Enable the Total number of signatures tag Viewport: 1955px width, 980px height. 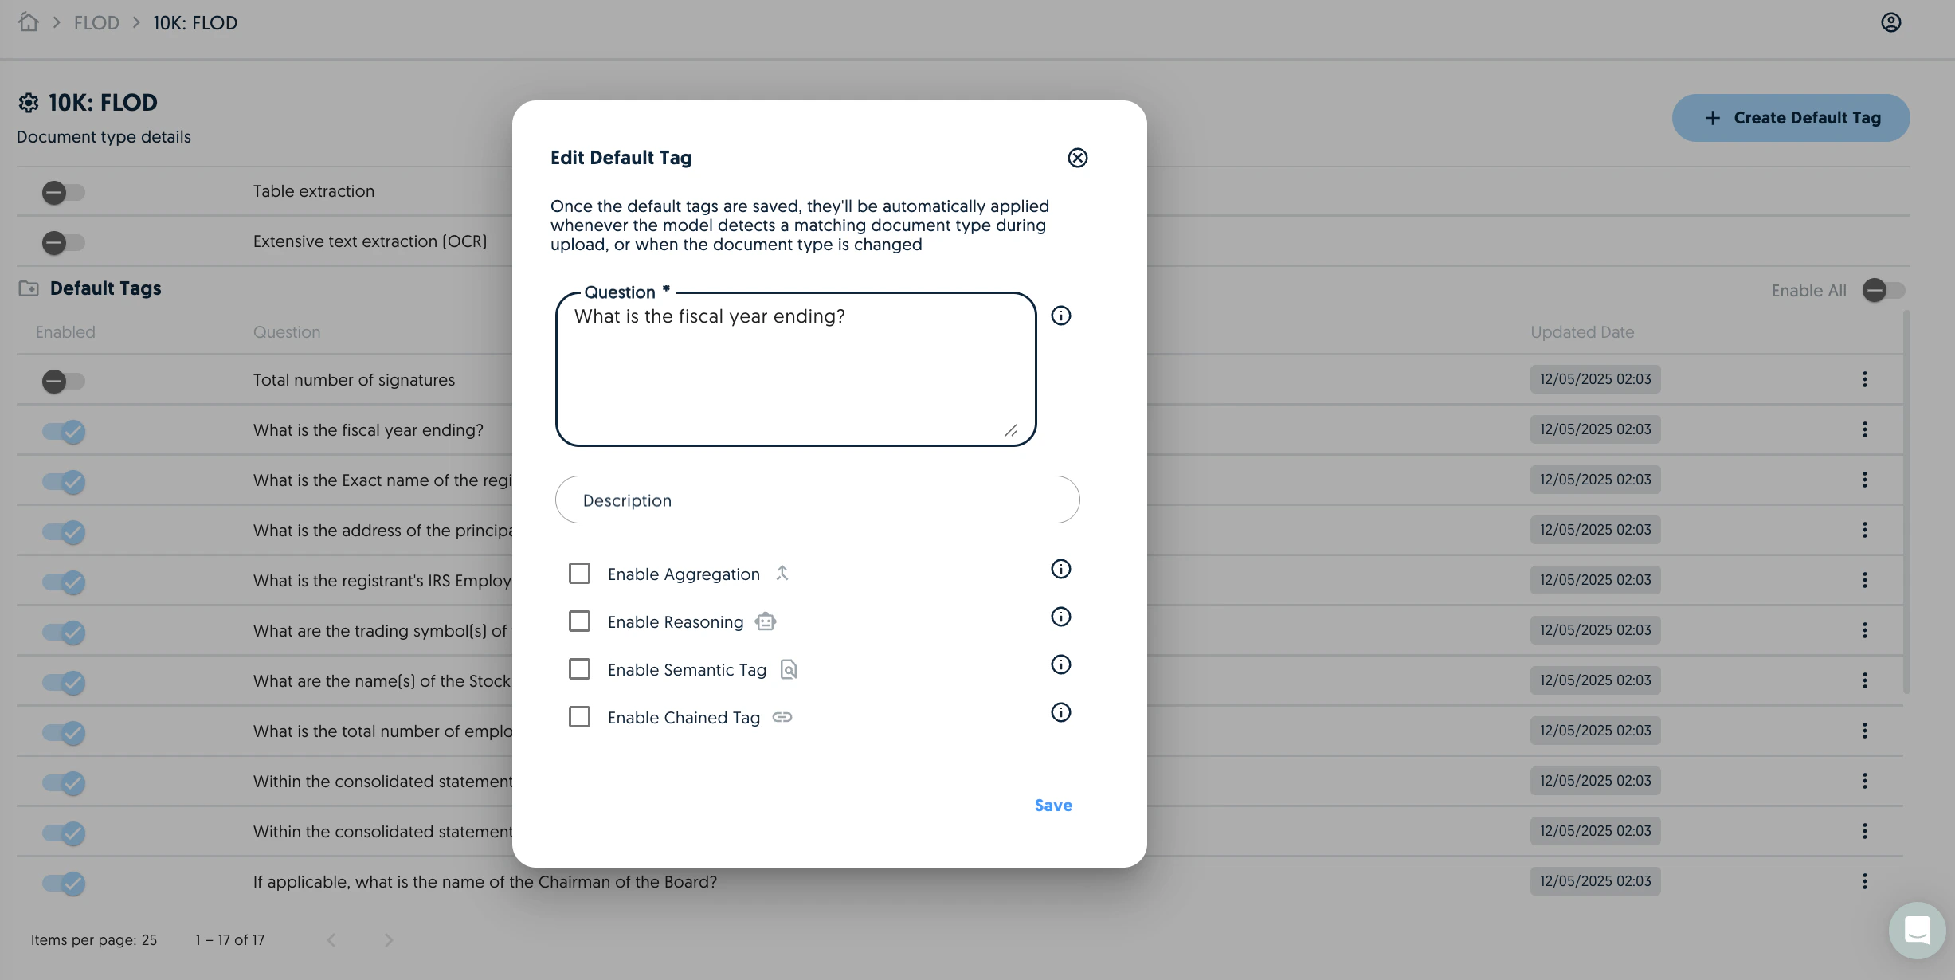(64, 381)
